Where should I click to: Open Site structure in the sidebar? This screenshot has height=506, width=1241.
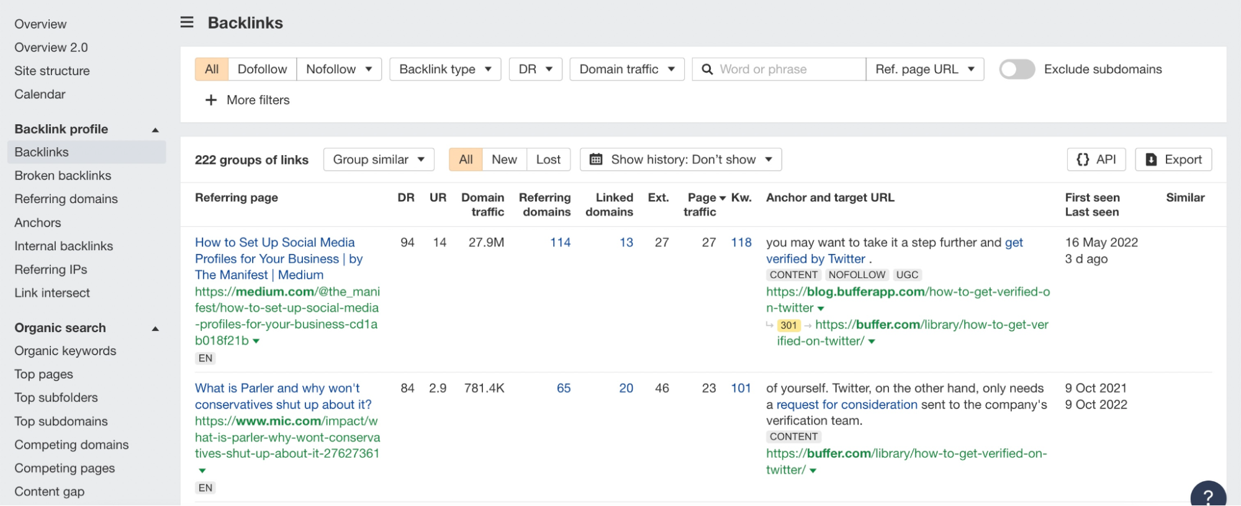click(52, 71)
